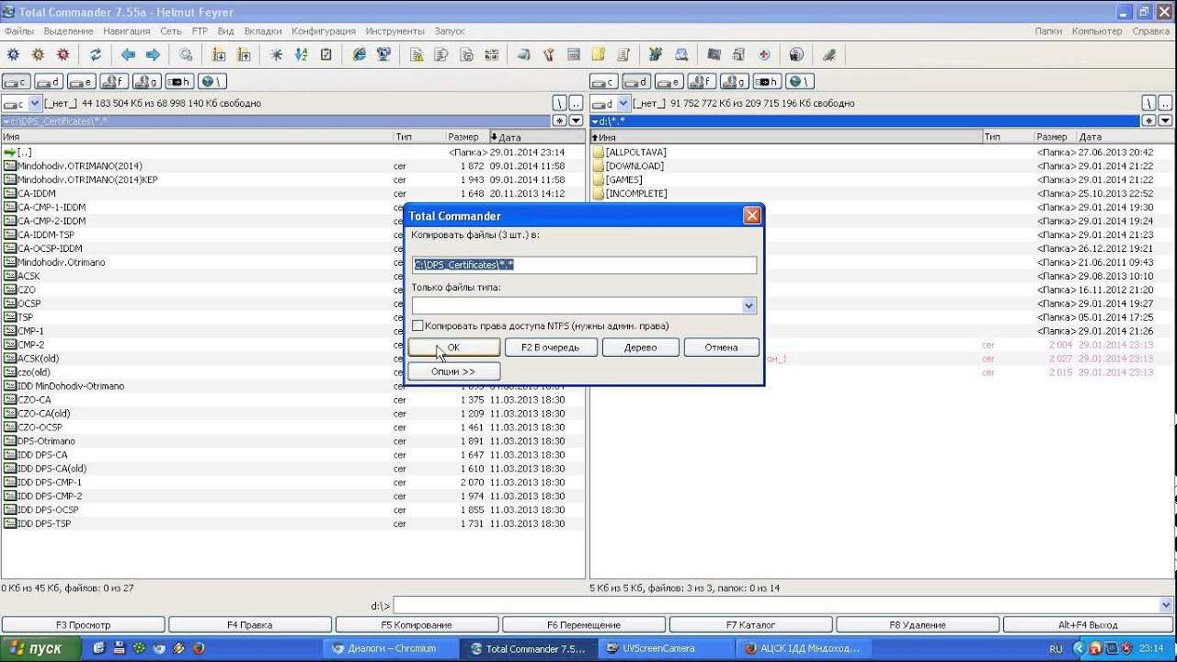The height and width of the screenshot is (662, 1177).
Task: Click the Дерево button in dialog
Action: click(x=641, y=348)
